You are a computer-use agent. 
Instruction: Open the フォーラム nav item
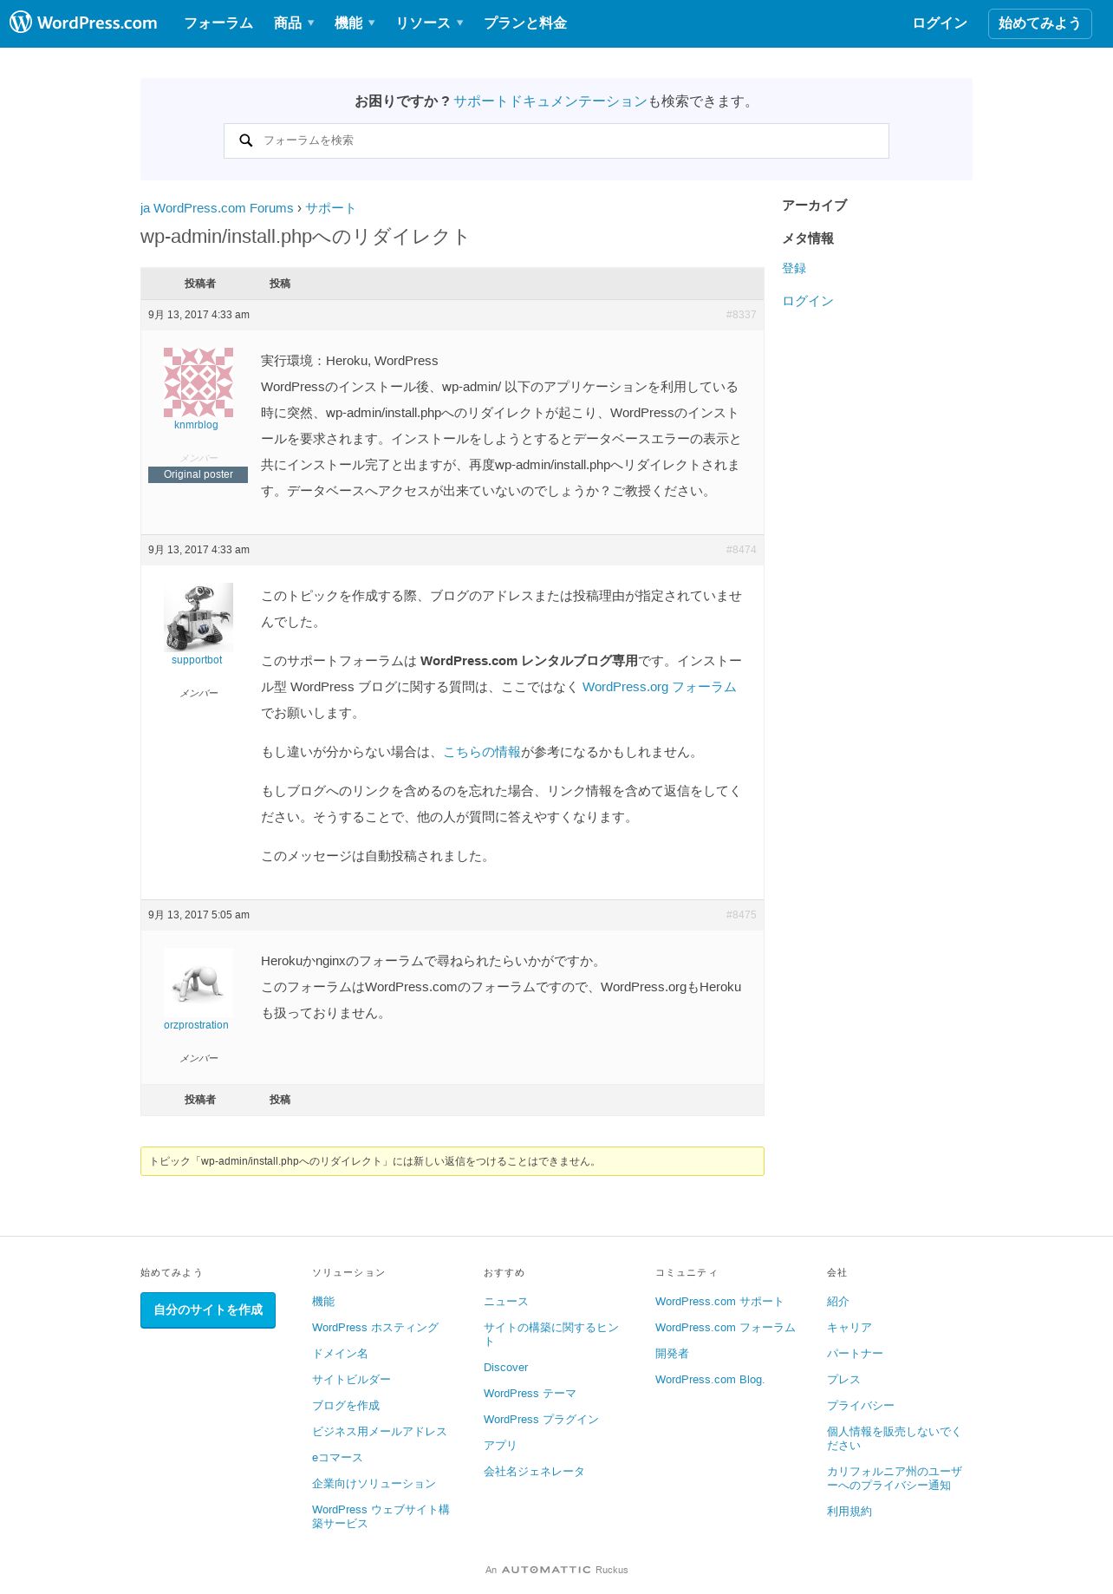point(218,23)
